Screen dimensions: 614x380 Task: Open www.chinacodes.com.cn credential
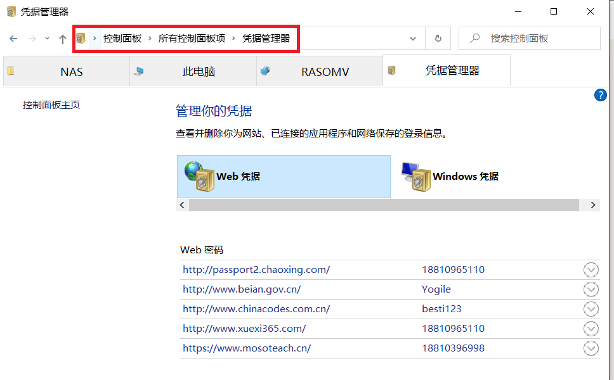click(256, 309)
